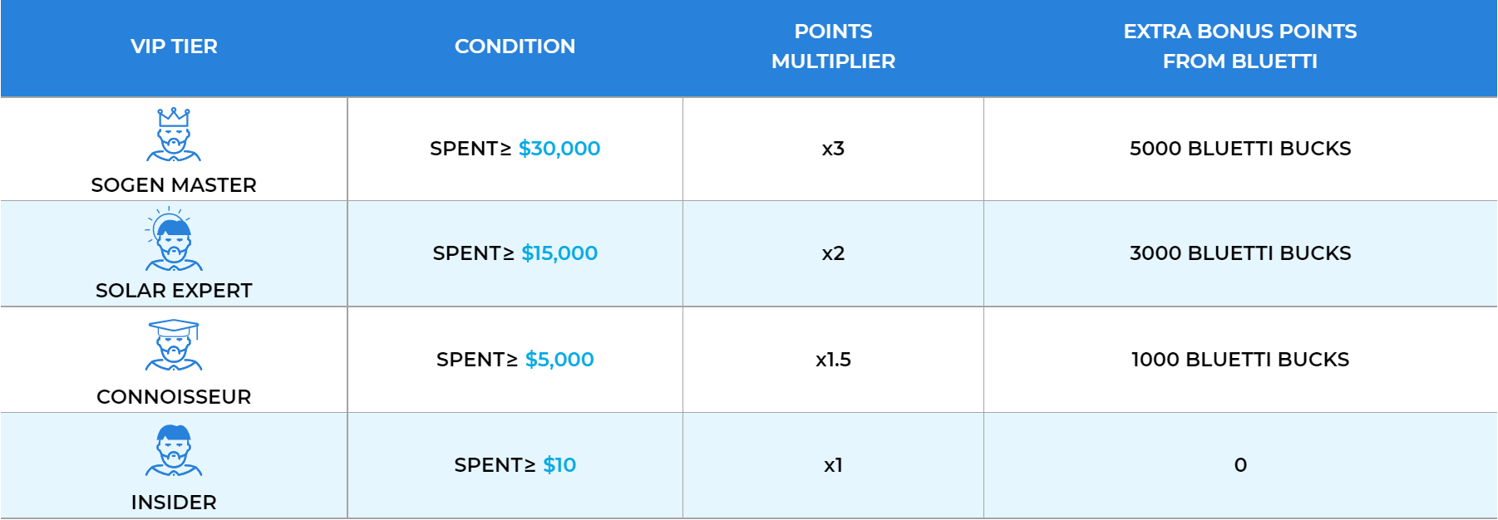Select the SOGEN MASTER tier label
The height and width of the screenshot is (520, 1498).
(x=174, y=185)
